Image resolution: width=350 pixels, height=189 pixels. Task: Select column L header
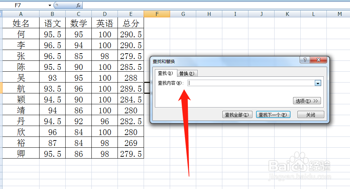pos(314,14)
